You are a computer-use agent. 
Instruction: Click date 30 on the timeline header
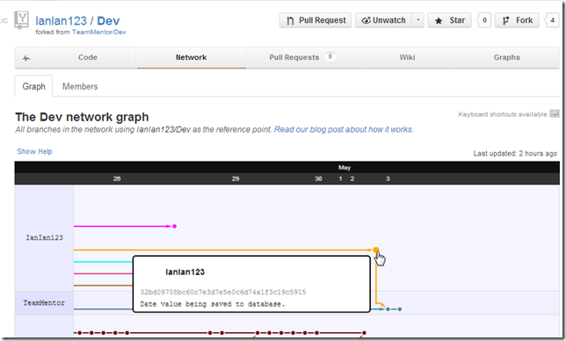[318, 178]
